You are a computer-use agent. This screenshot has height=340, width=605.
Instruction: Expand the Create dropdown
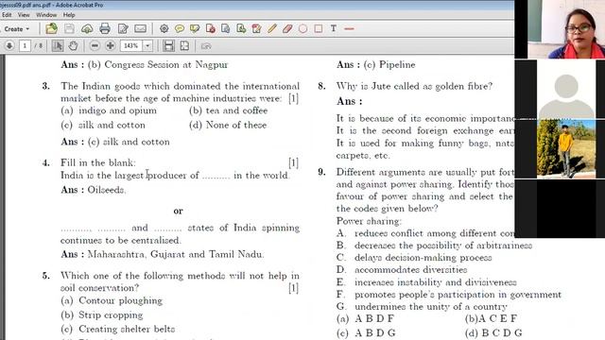17,29
